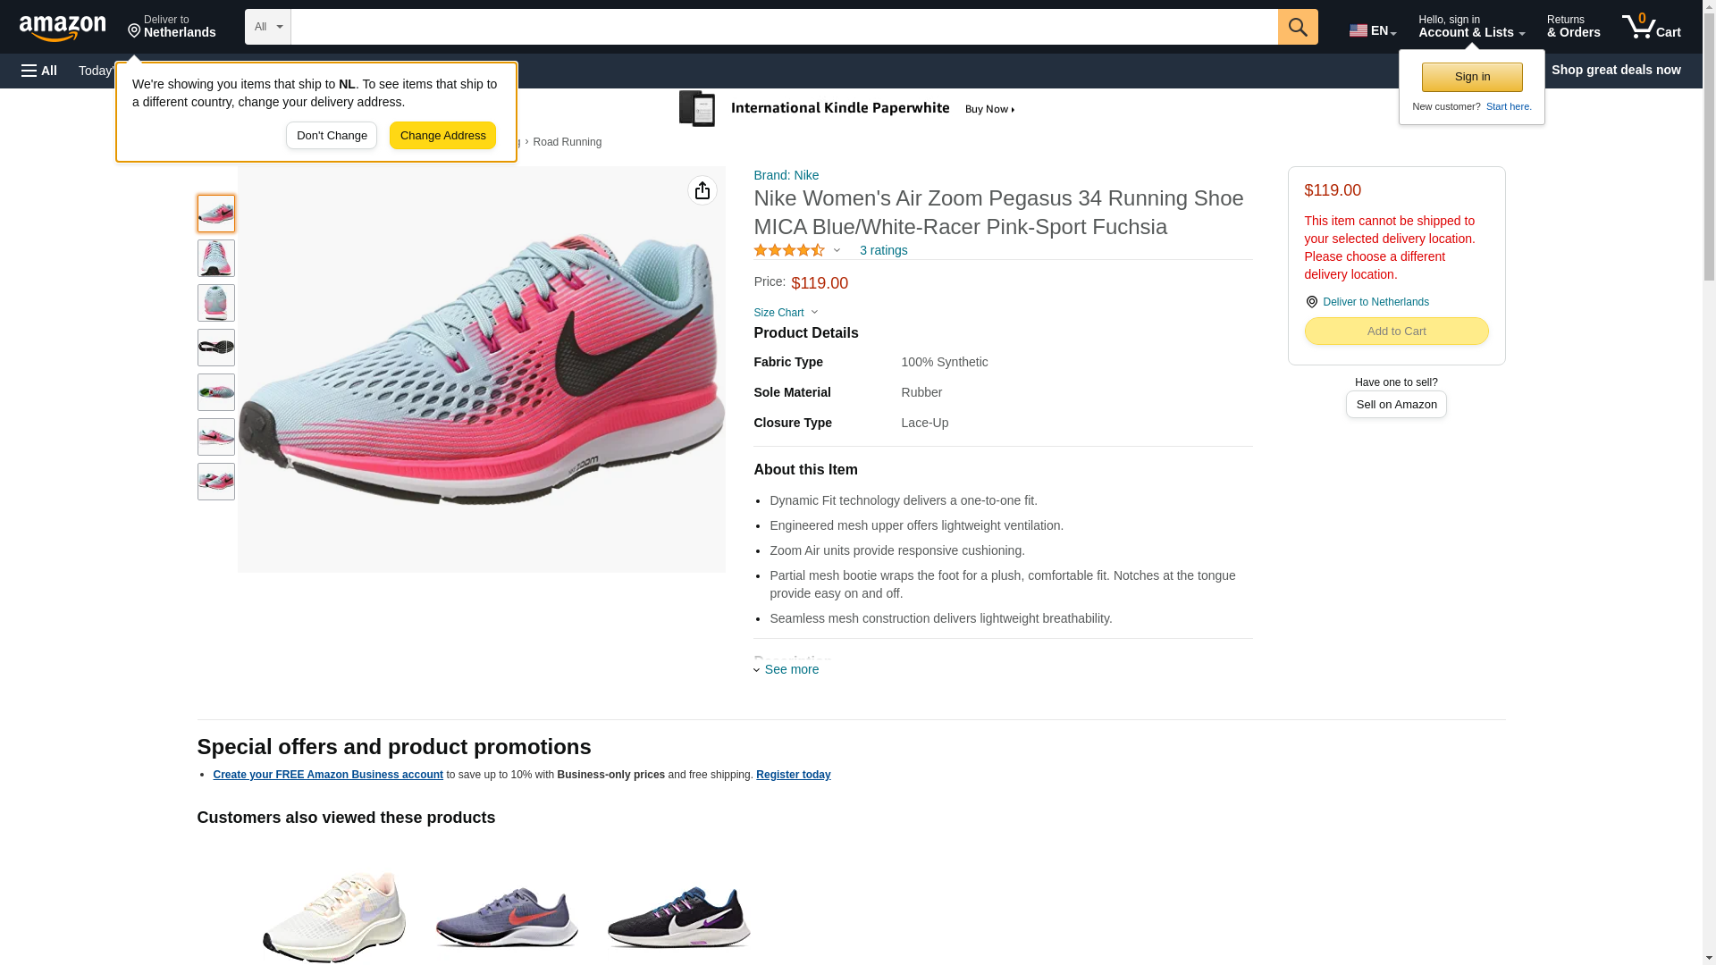The image size is (1716, 965).
Task: Expand See more product description
Action: tap(786, 669)
